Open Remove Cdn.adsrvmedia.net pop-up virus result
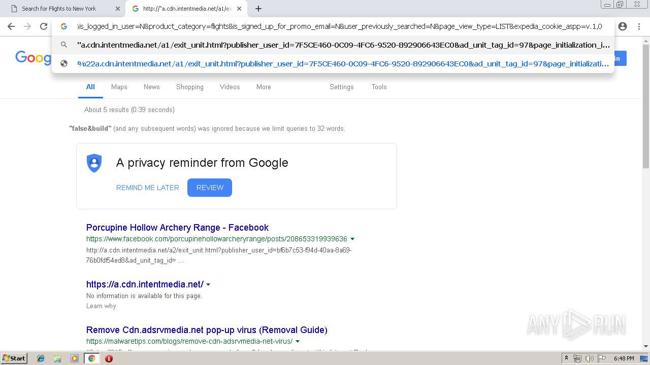Viewport: 650px width, 365px height. [207, 330]
